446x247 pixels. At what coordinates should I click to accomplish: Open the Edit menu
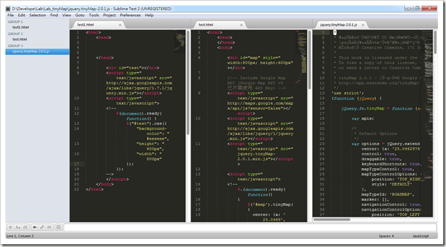(x=22, y=15)
